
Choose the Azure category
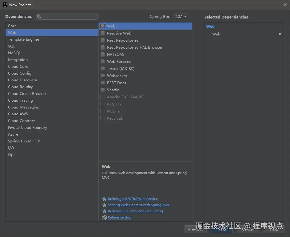(52, 134)
